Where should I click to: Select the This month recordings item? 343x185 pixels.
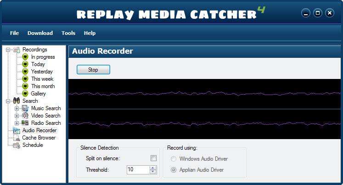pos(43,86)
